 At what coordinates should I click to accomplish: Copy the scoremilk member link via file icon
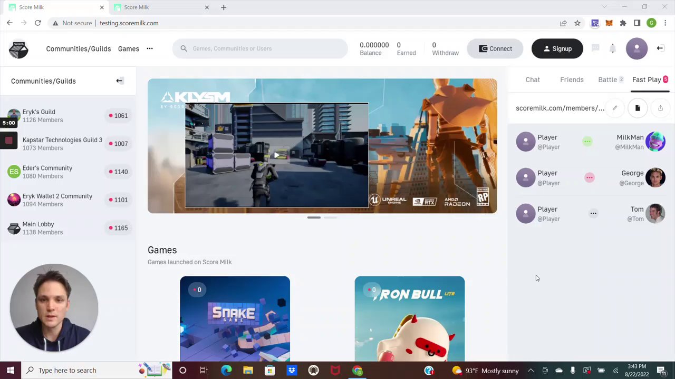point(638,108)
